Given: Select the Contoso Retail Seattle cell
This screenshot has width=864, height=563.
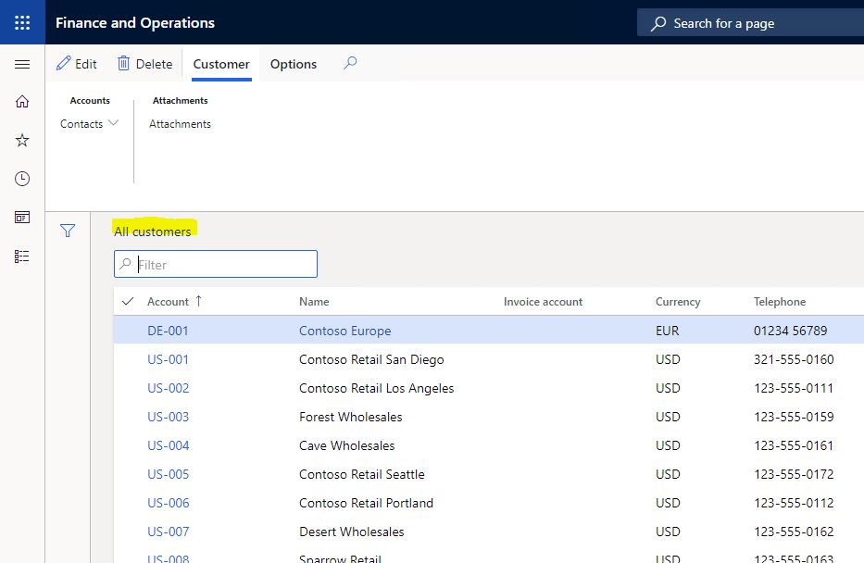Looking at the screenshot, I should (361, 474).
